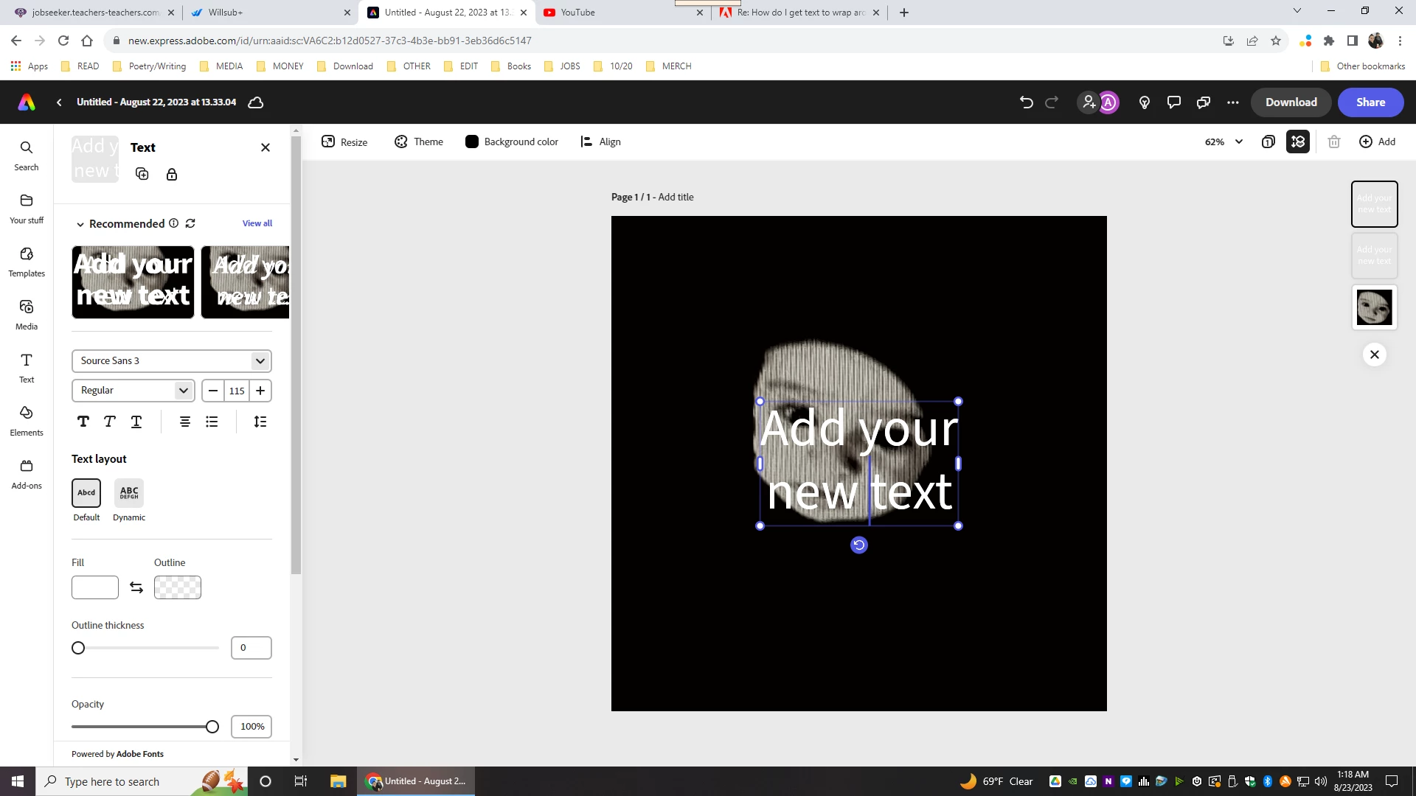Click the View all recommendations link
Screen dimensions: 1416x796
(x=257, y=223)
